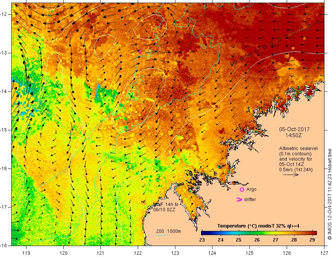Click the "and velocity for" caption line
Screen dimensions: 332x257
pos(295,159)
